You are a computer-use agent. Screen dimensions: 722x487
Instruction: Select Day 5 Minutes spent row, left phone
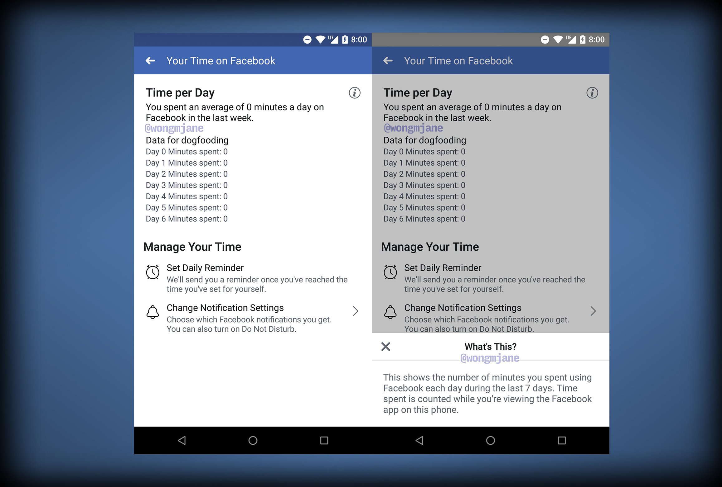click(x=187, y=208)
